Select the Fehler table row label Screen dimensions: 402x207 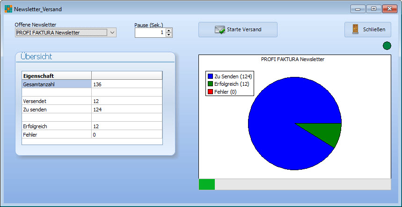tap(57, 135)
